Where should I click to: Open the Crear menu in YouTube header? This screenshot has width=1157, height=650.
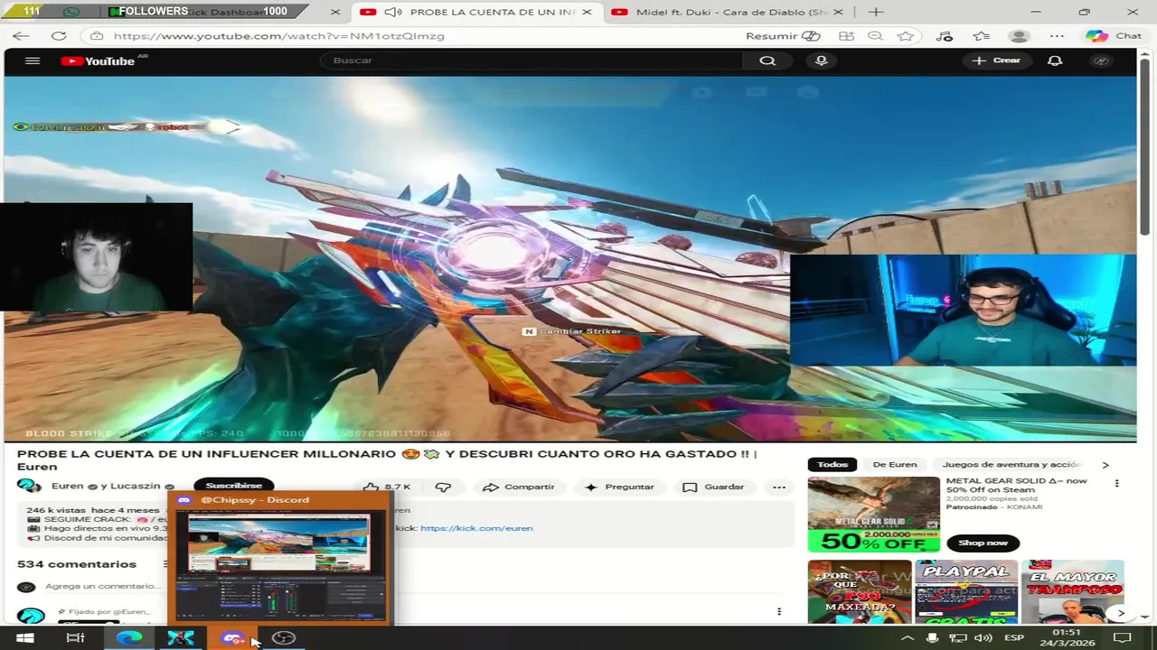tap(997, 60)
